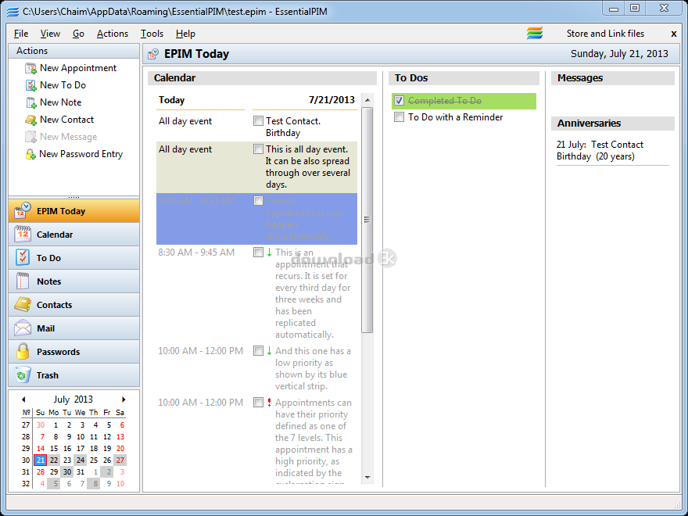Open the Passwords lock icon
This screenshot has width=688, height=516.
[x=23, y=352]
